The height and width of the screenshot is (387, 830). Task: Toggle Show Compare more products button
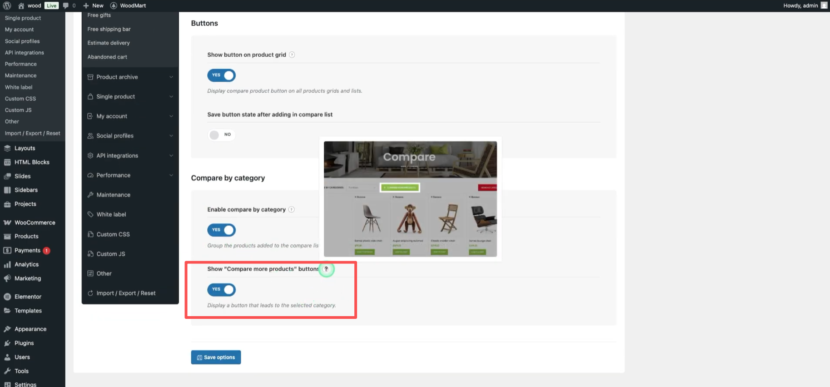(x=221, y=289)
